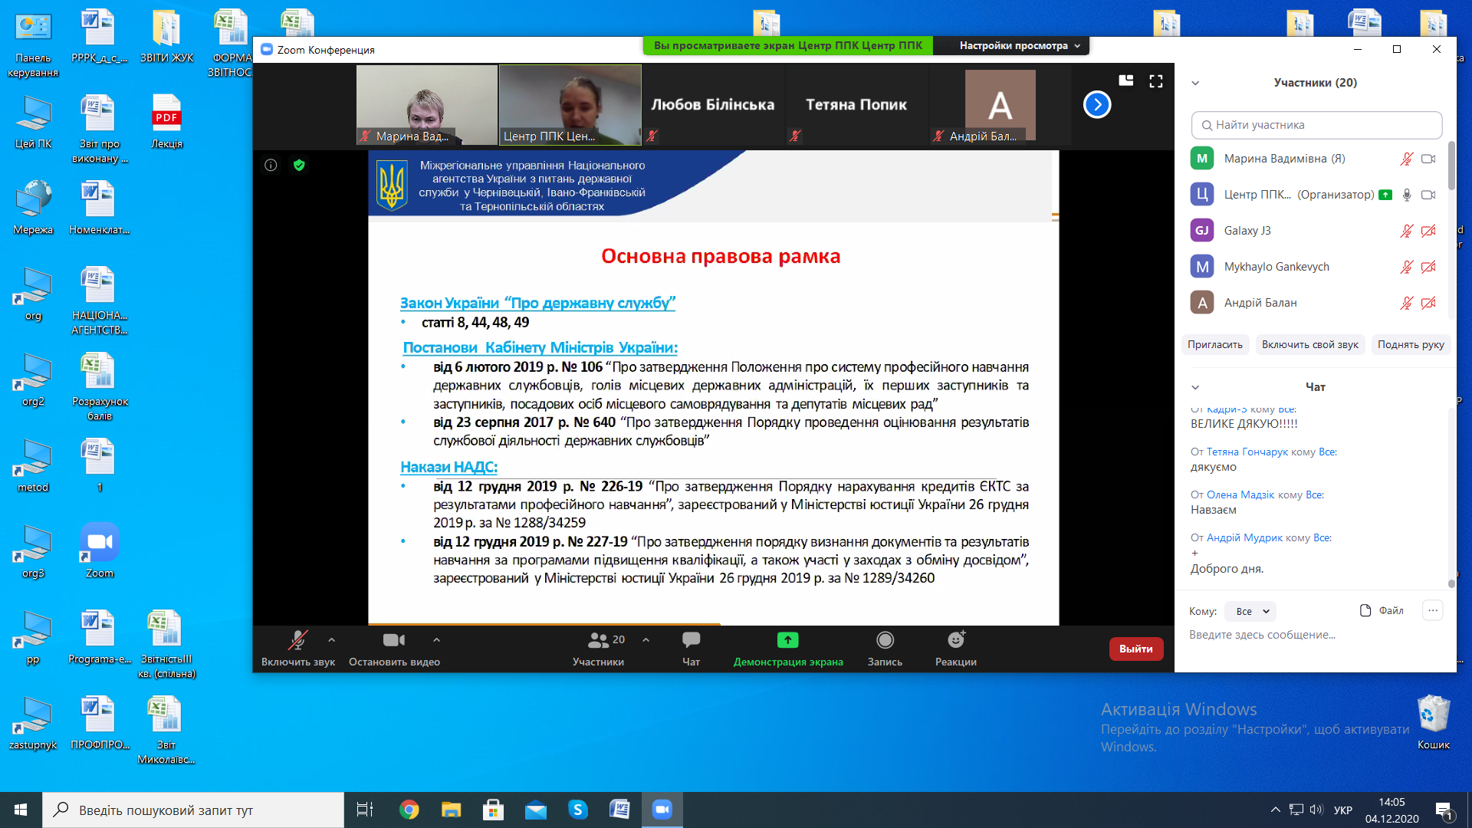Click Windows taskbar search box
Screen dimensions: 1472x828
pos(193,810)
